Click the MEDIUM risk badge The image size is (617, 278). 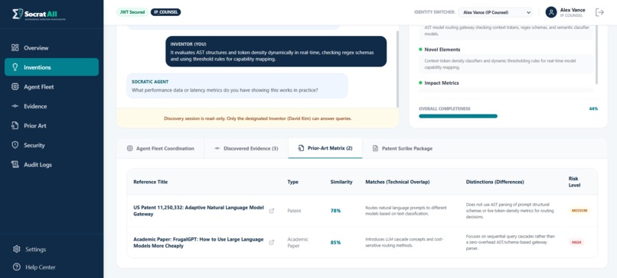579,211
